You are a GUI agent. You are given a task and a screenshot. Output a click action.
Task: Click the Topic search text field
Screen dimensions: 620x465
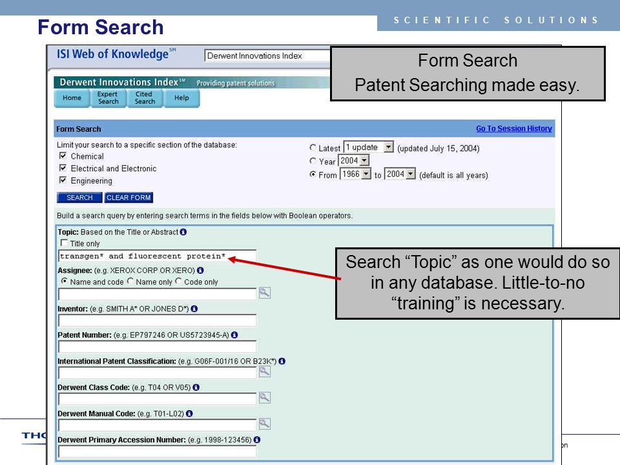pos(158,256)
